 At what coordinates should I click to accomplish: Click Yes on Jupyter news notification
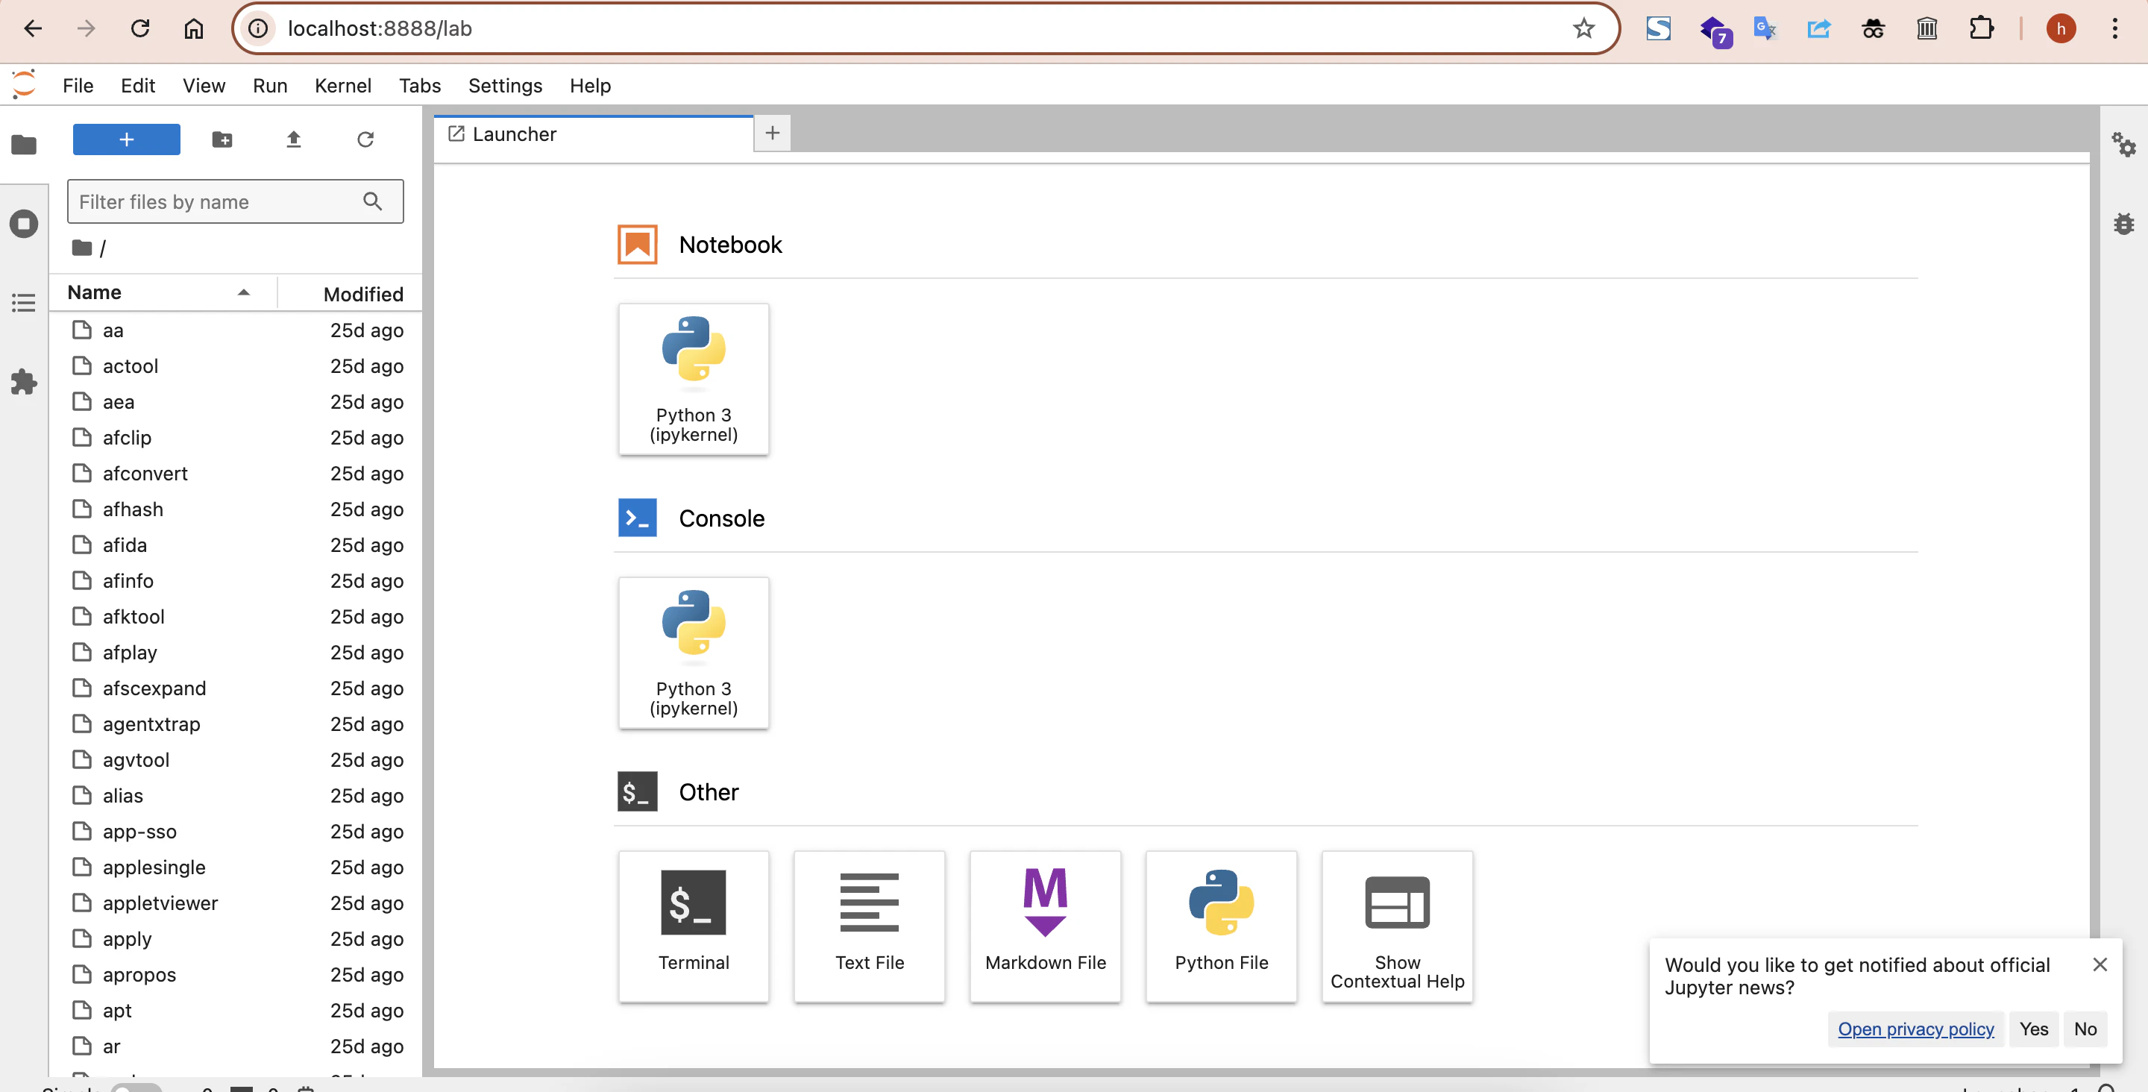coord(2033,1029)
